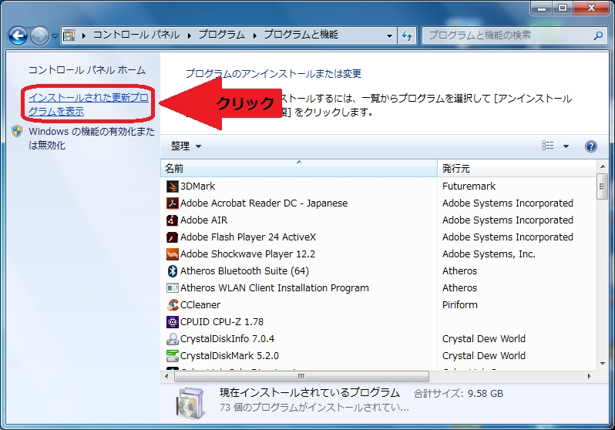Click プログラム breadcrumb
The width and height of the screenshot is (615, 430).
pyautogui.click(x=221, y=35)
